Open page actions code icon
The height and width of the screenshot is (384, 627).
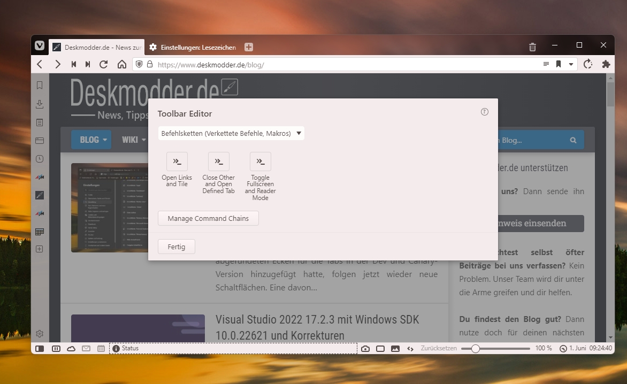coord(410,349)
